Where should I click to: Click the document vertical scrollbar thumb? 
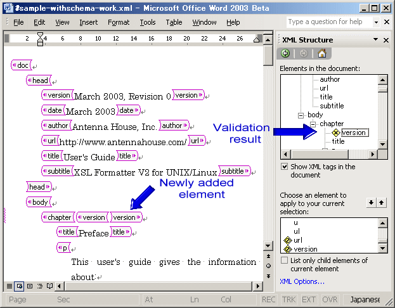point(268,55)
